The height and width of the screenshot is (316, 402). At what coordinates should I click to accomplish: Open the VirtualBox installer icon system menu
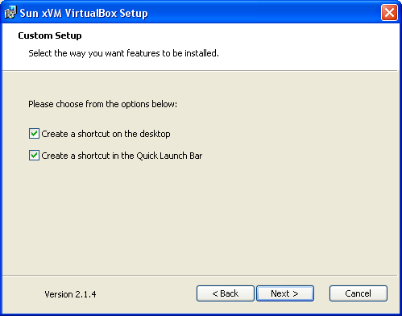(10, 12)
